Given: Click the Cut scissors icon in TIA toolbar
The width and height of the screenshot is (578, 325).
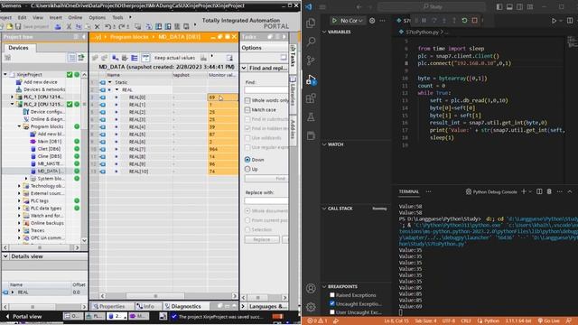Looking at the screenshot, I should (69, 26).
